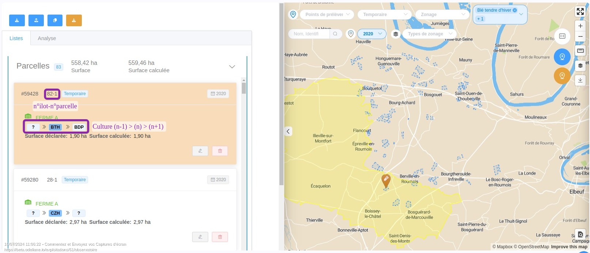Expand the Types de zonage dropdown
590x253 pixels.
[429, 34]
